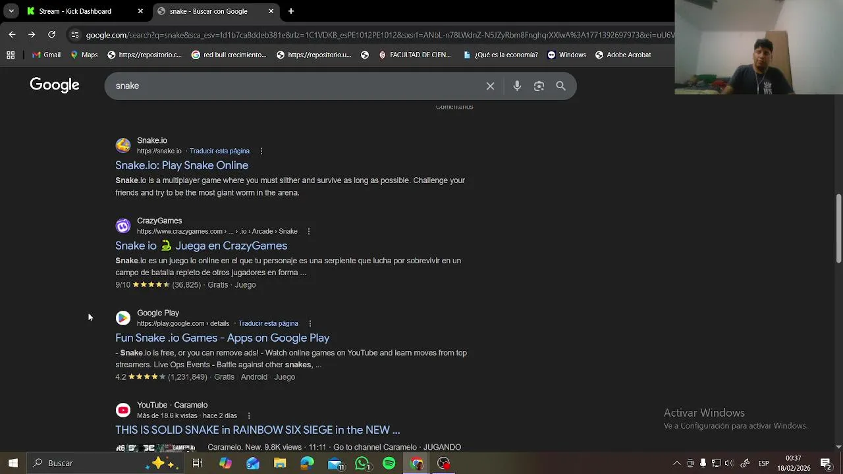Open Outlook from the taskbar
This screenshot has height=474, width=843.
pos(253,463)
